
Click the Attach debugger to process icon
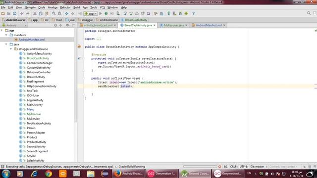[118, 13]
